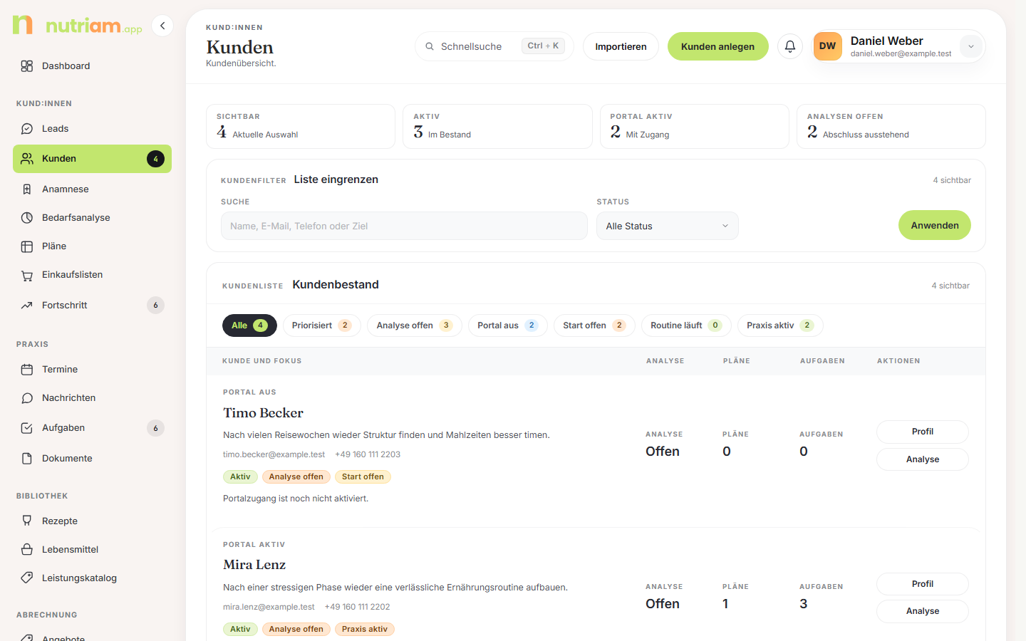
Task: Expand the Daniel Weber account menu
Action: click(970, 46)
